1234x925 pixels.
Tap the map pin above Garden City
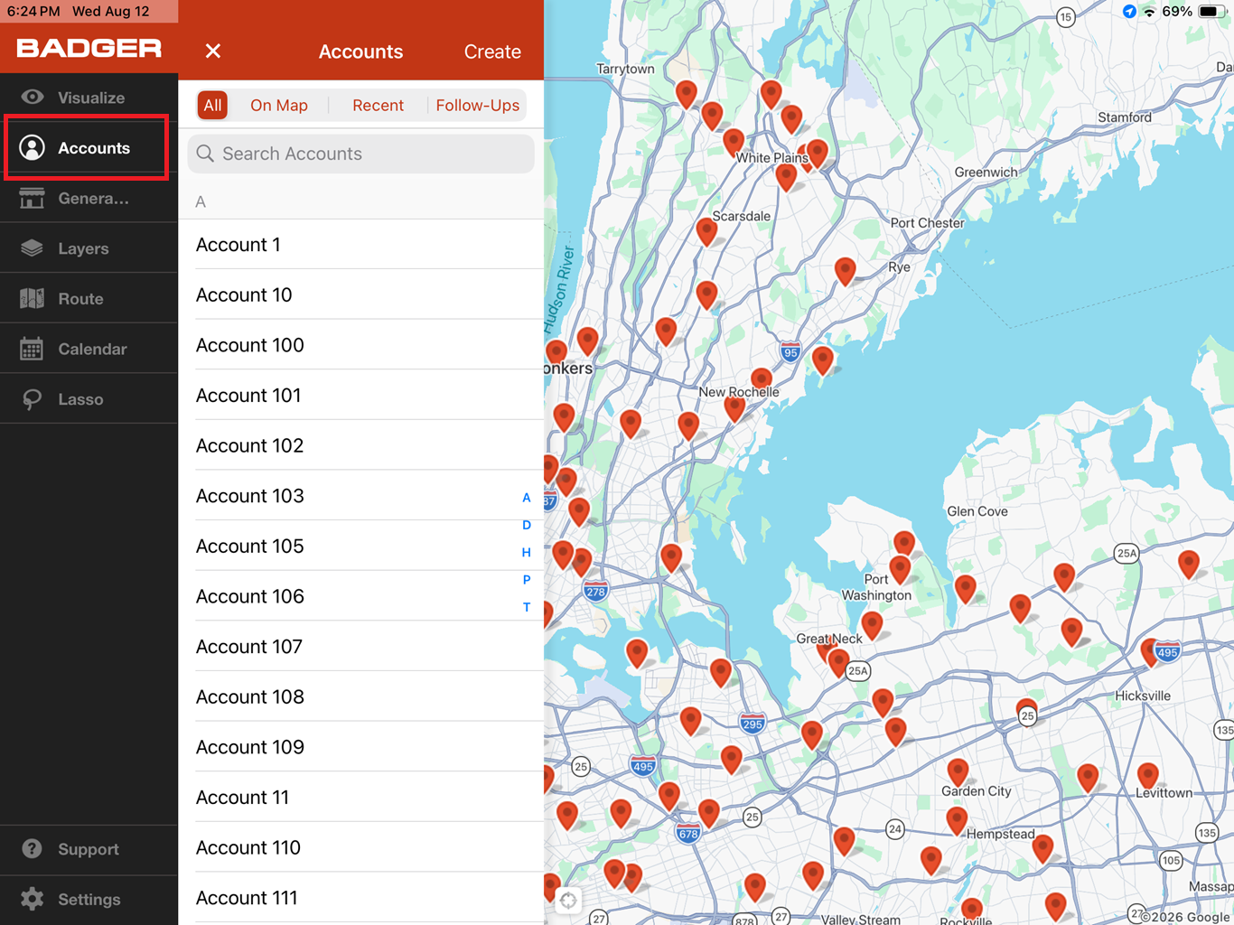[x=958, y=771]
